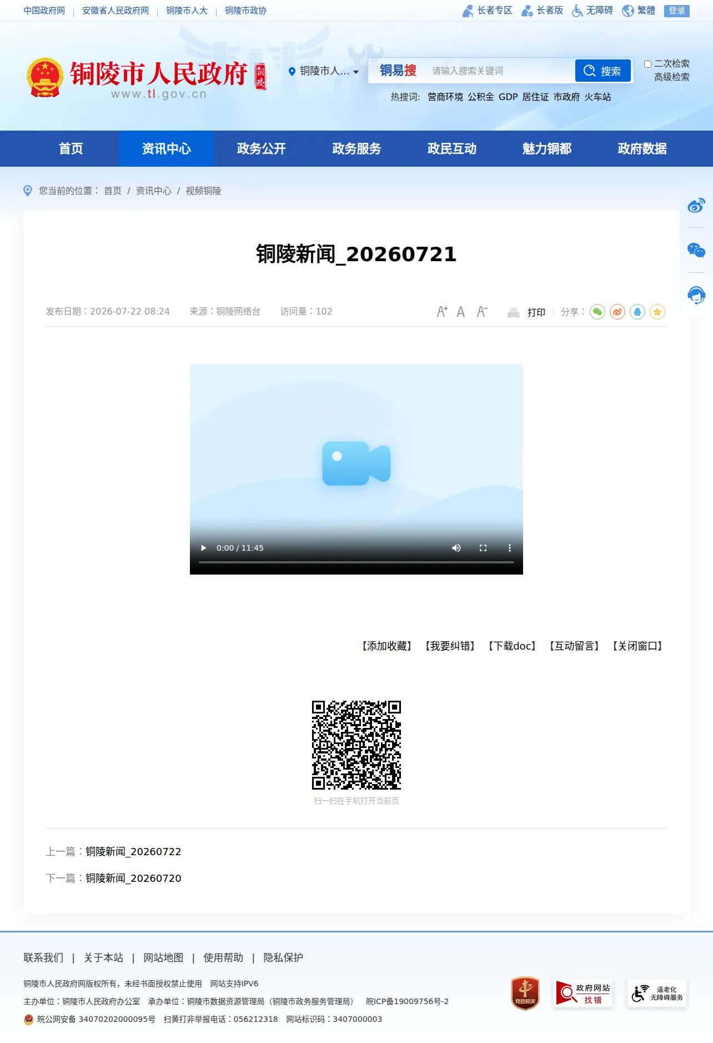This screenshot has height=1043, width=713.
Task: Click the video progress bar
Action: coord(356,562)
